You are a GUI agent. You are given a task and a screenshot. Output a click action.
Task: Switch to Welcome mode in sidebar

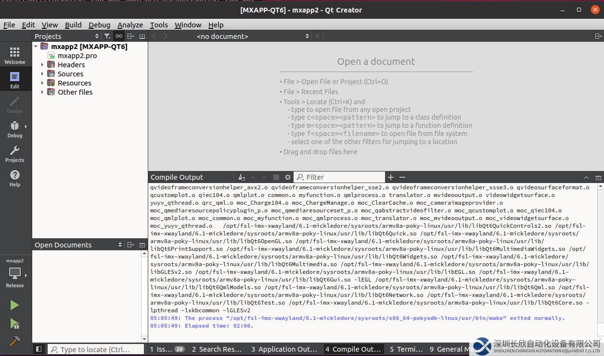point(15,56)
